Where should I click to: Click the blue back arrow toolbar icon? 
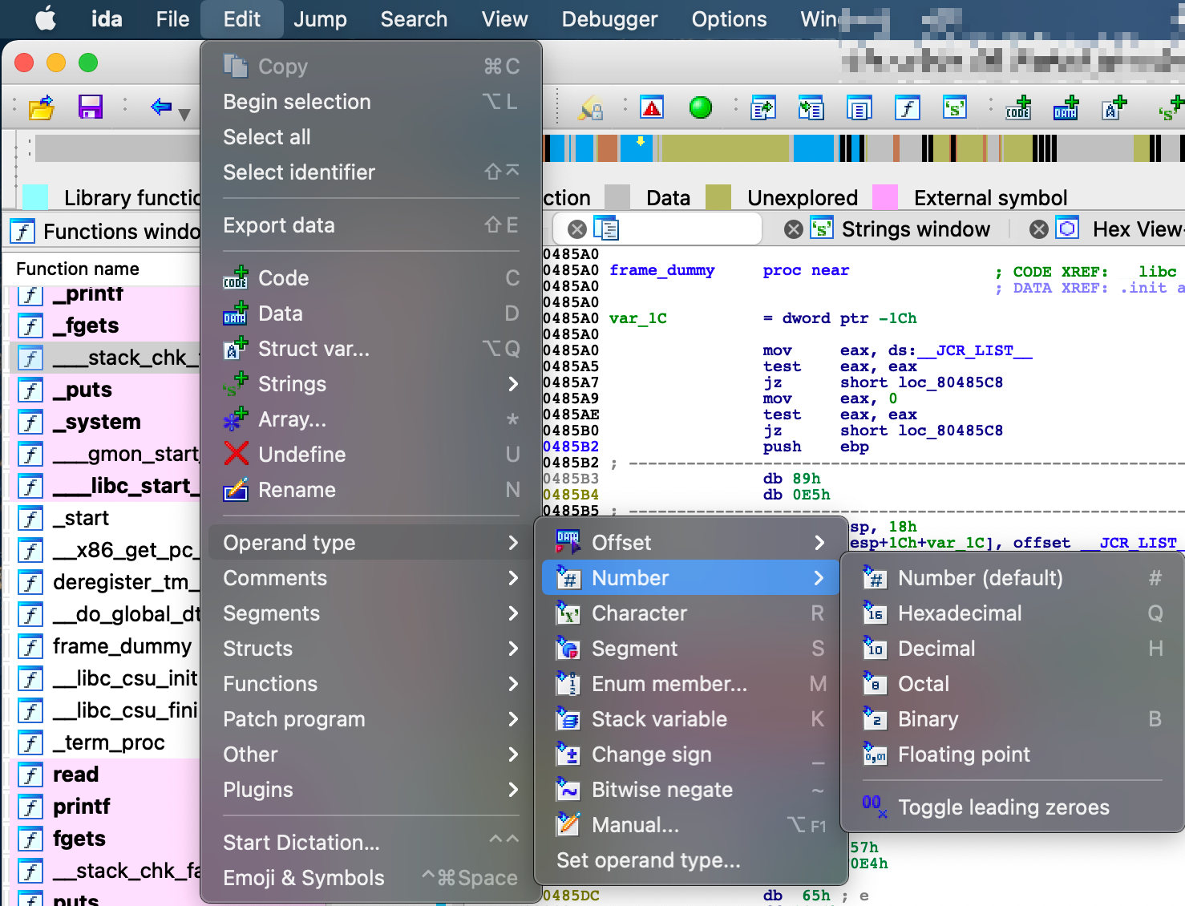[x=161, y=106]
